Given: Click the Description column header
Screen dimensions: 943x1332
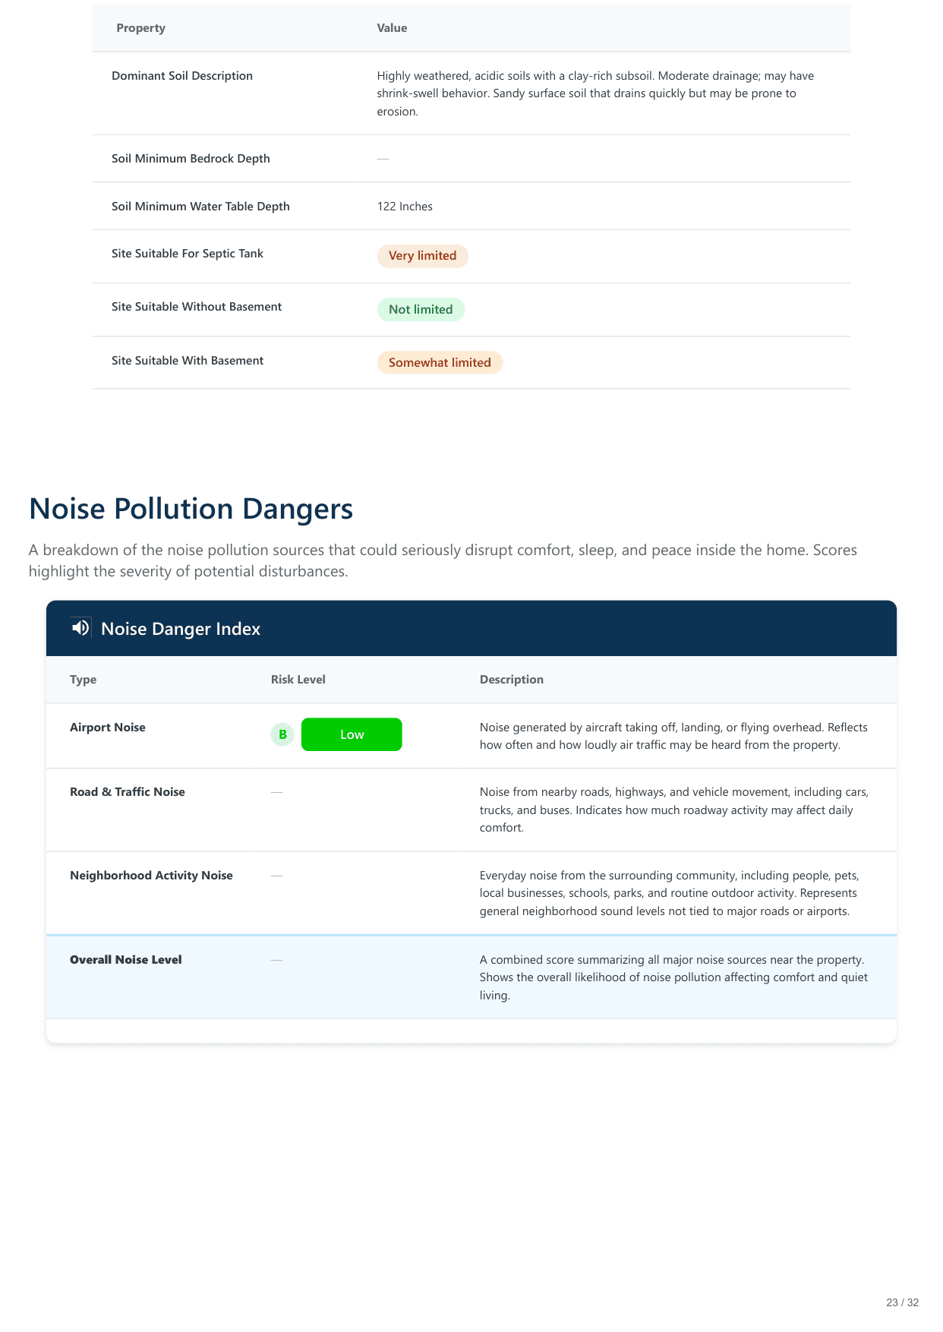Looking at the screenshot, I should point(511,680).
